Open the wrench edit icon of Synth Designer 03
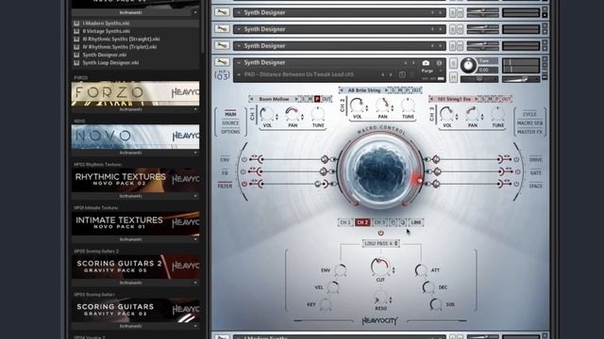 pos(222,62)
